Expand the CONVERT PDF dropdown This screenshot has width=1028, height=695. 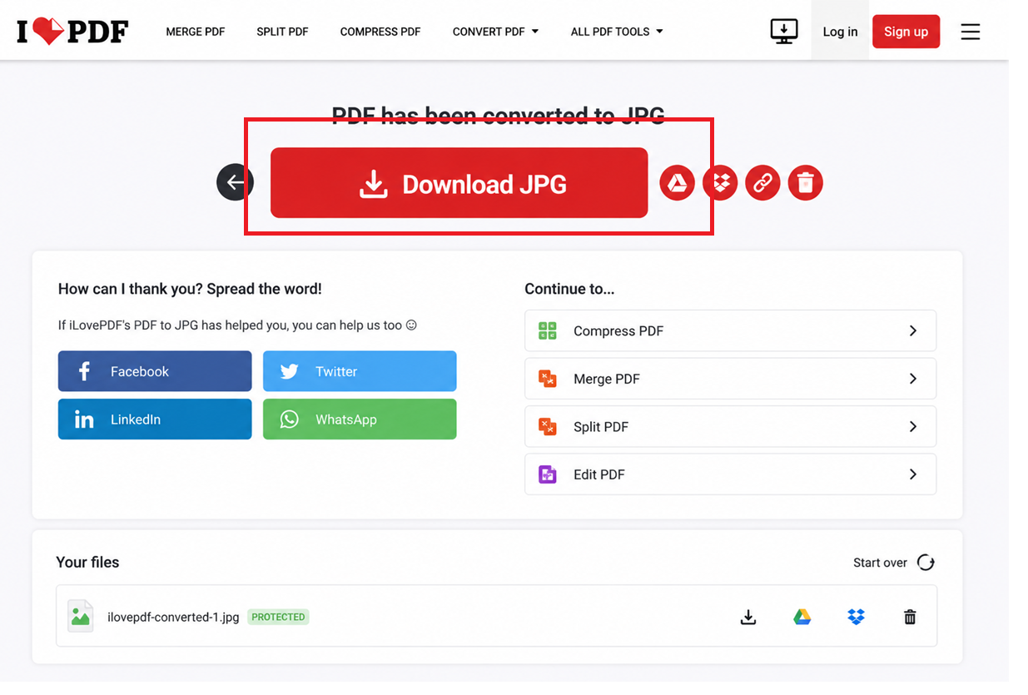(x=495, y=32)
